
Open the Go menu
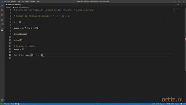[x=23, y=1]
